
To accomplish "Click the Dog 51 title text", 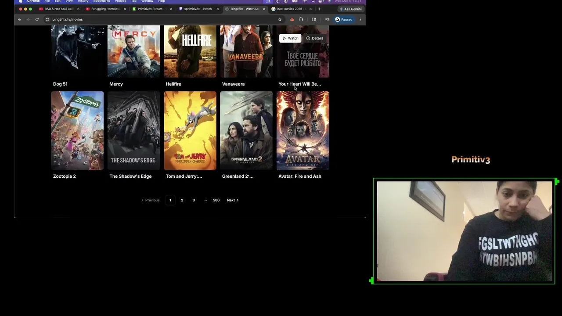I will tap(60, 84).
